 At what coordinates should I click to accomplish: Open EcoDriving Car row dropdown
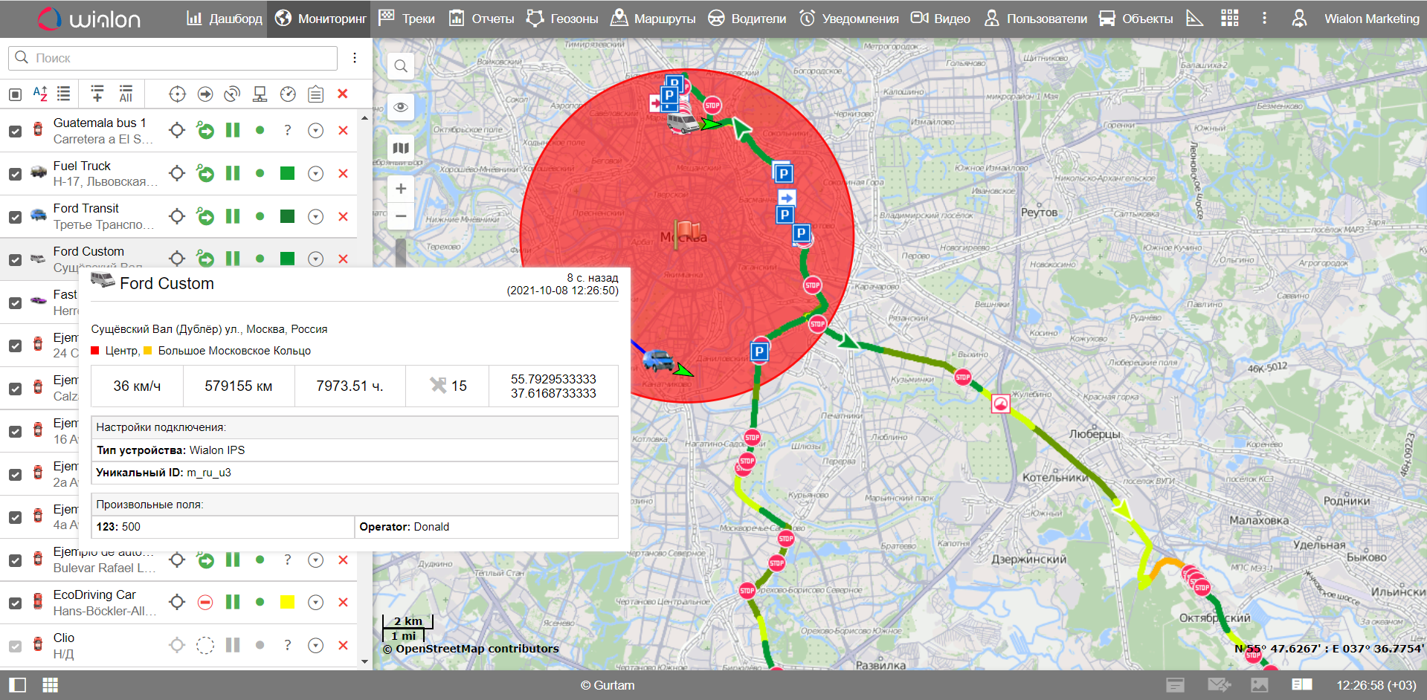[x=315, y=603]
